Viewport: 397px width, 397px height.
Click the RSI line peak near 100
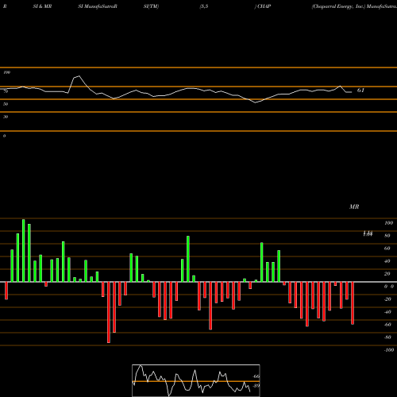tap(79, 76)
